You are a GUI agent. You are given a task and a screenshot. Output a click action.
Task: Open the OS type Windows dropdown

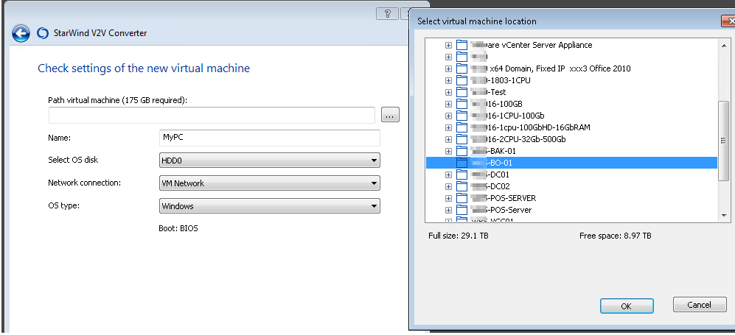tap(270, 206)
